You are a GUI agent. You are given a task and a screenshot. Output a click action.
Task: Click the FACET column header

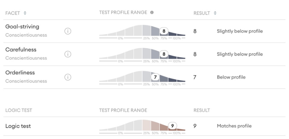12,13
